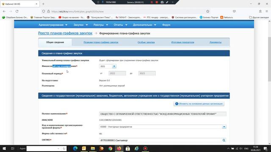Open Система дистанционного bookmark
The image size is (271, 152).
pyautogui.click(x=185, y=17)
